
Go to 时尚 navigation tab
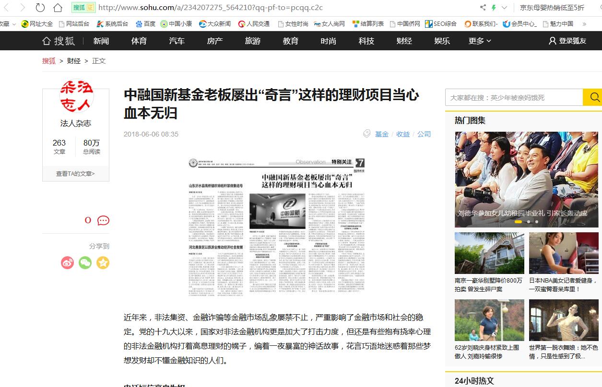[x=329, y=41]
